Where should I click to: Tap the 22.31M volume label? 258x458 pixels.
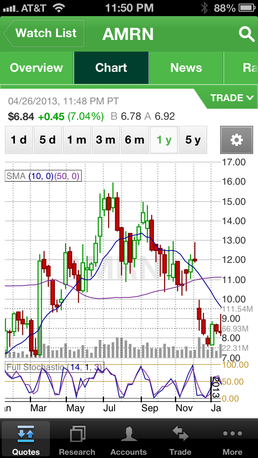pos(235,348)
